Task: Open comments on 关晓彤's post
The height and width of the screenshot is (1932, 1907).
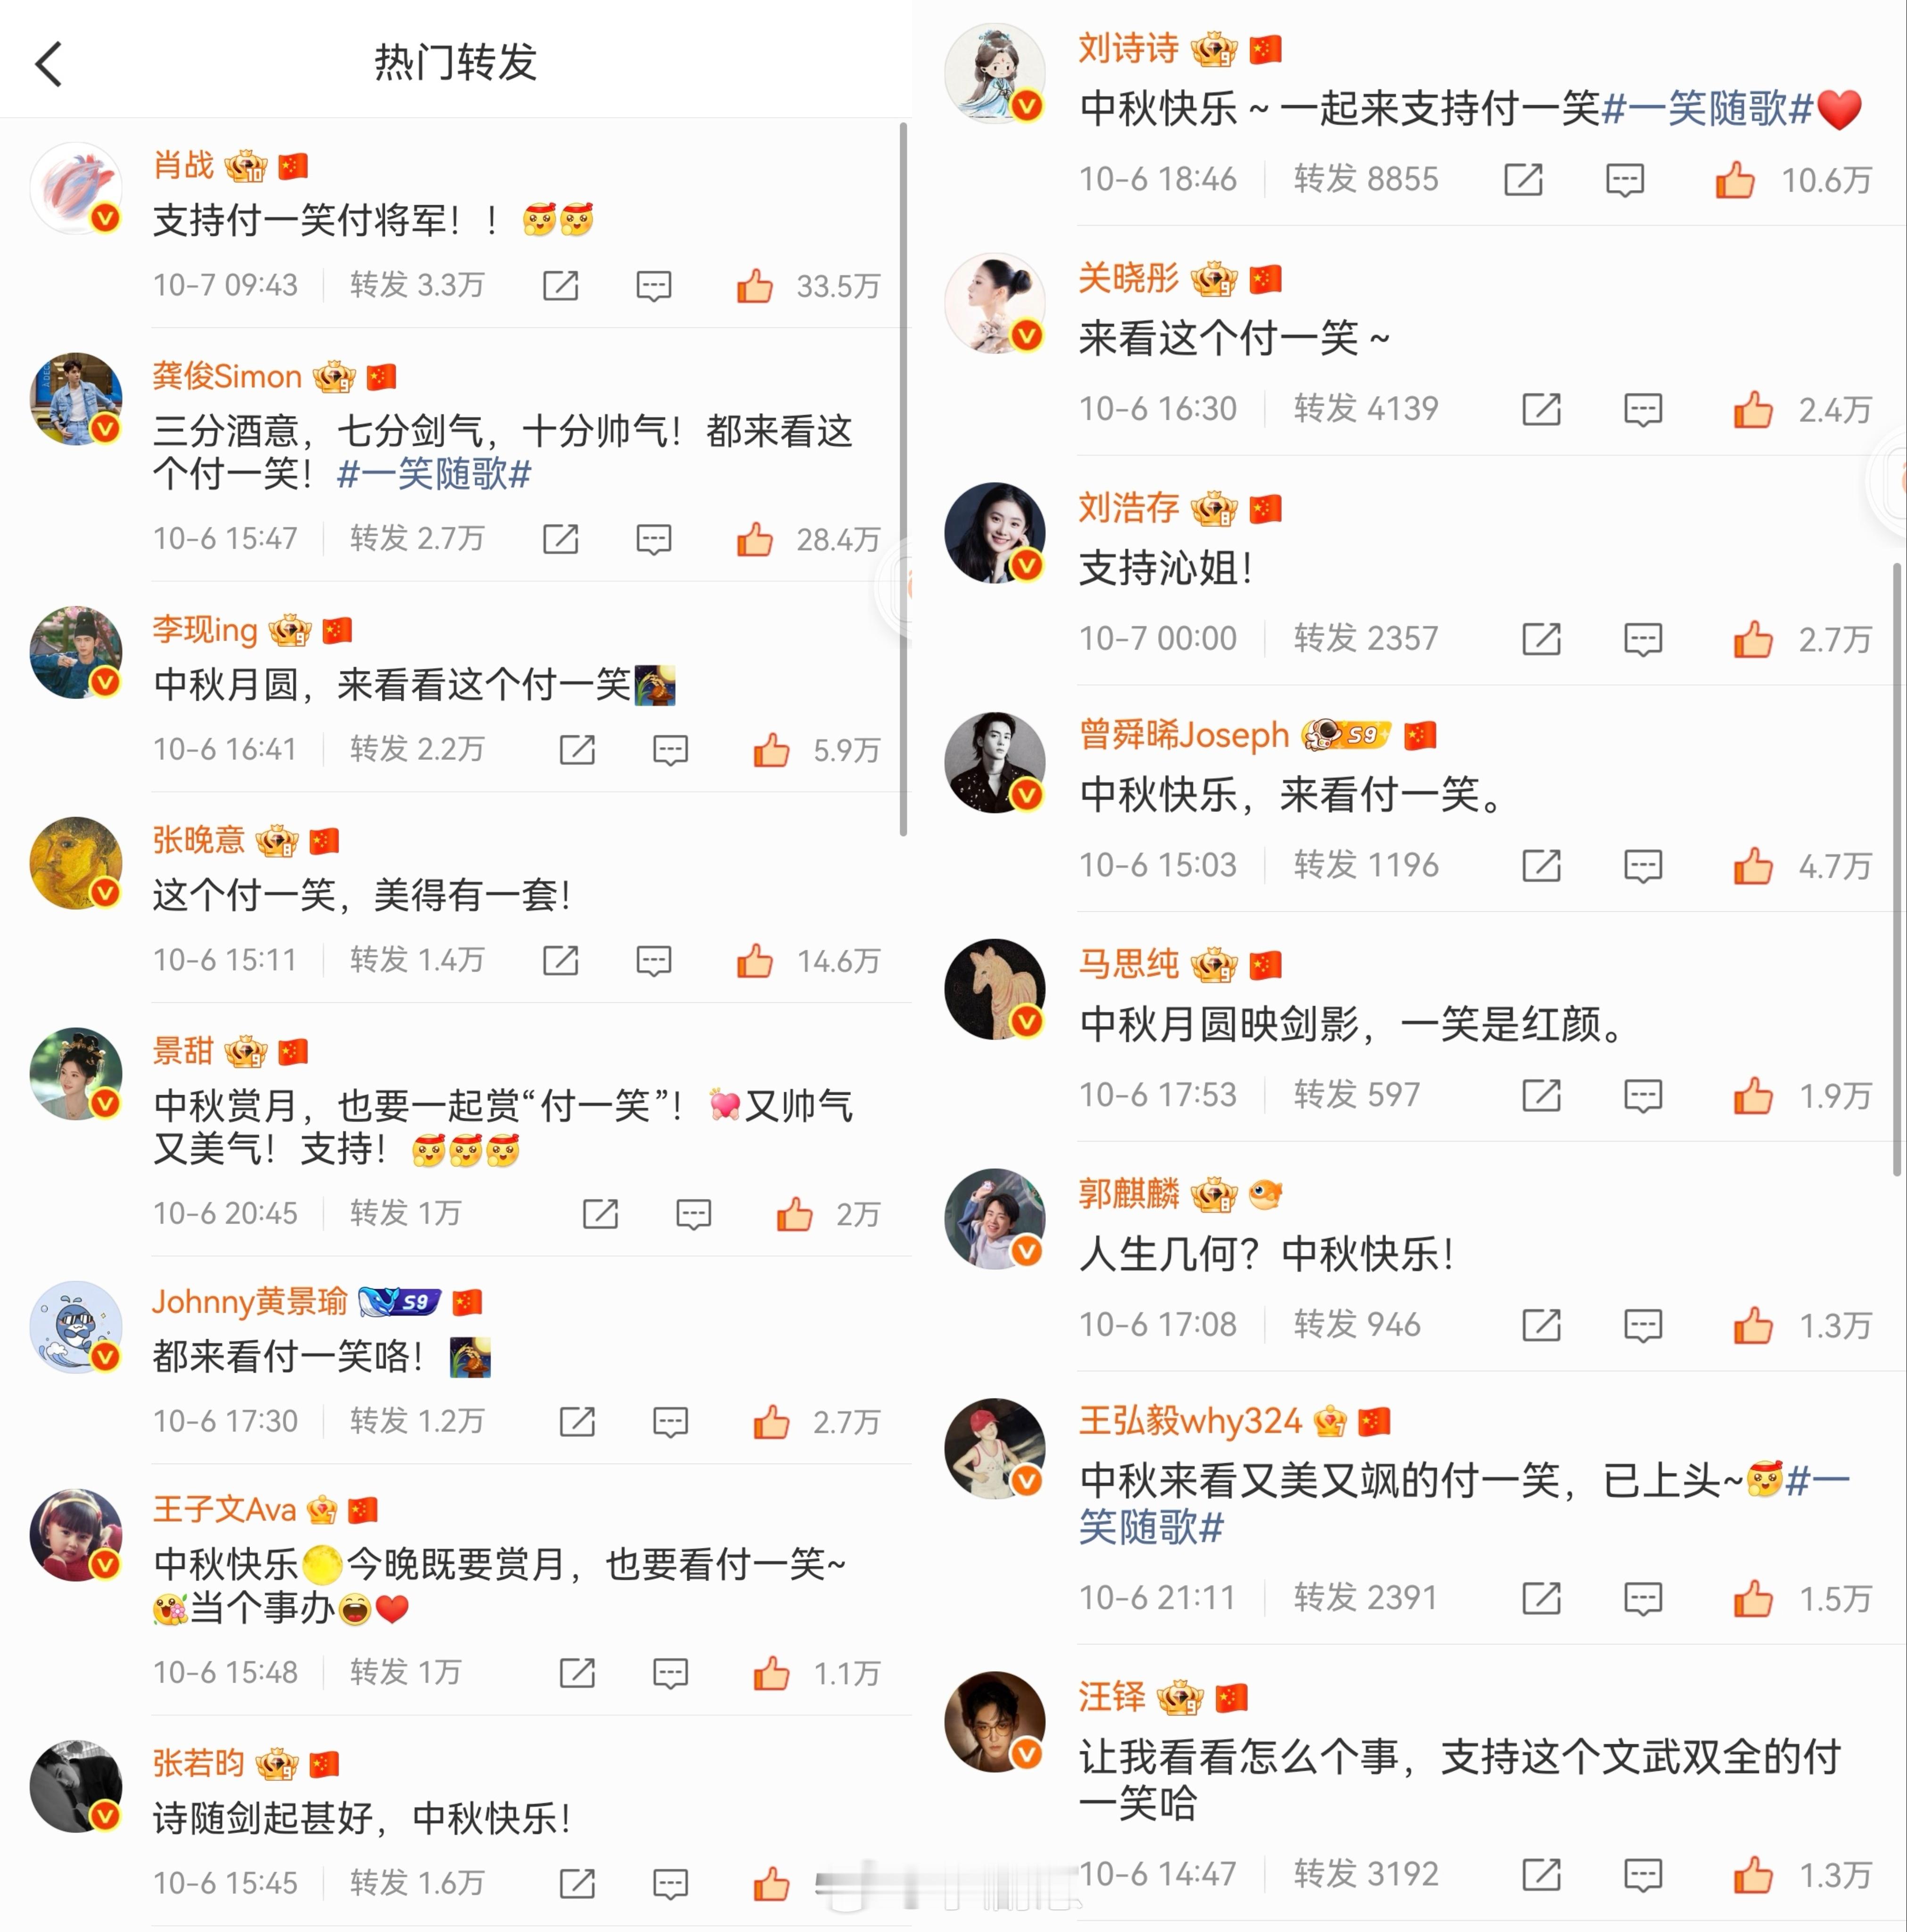Action: coord(1643,410)
